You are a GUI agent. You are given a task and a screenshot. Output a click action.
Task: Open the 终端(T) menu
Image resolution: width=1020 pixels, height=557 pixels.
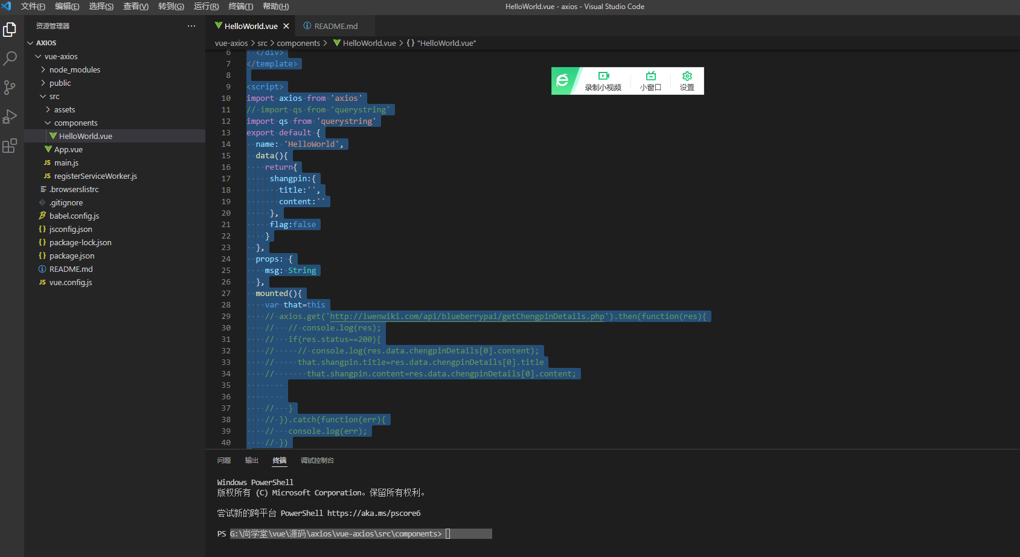[241, 6]
